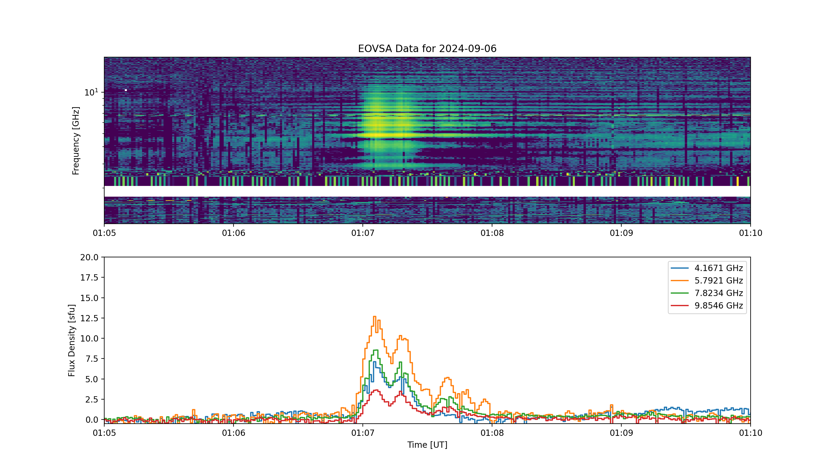Select the '4.1671 GHz' legend entry
The image size is (834, 476).
[x=707, y=268]
